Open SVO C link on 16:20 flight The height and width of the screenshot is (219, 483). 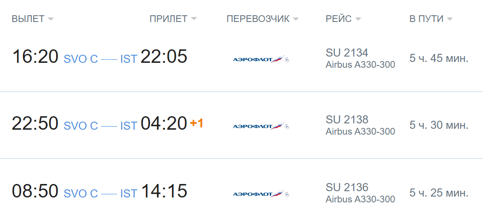click(x=81, y=59)
